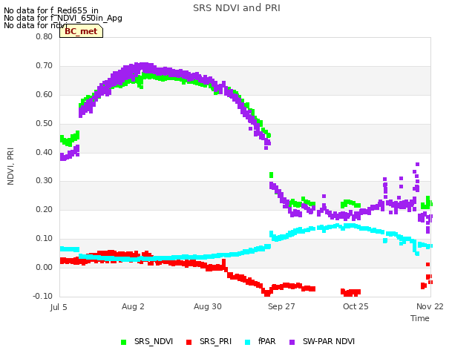Screen dimensions: 475x356
Task: Select the 'No data for f_NDVI_650in_Apg' message
Action: tap(63, 18)
